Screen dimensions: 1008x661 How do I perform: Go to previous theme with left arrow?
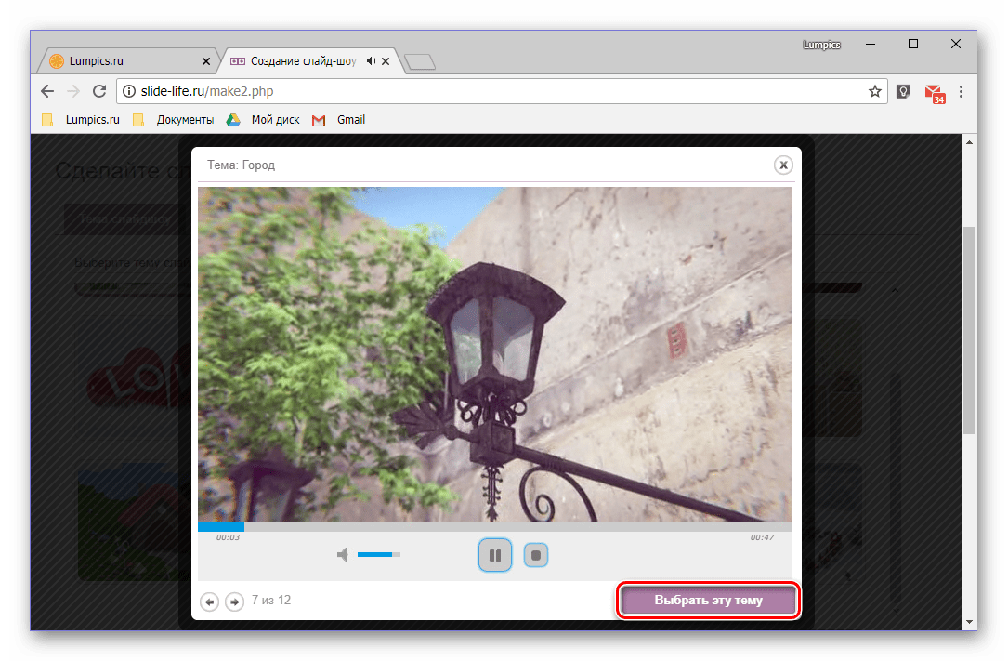point(209,602)
